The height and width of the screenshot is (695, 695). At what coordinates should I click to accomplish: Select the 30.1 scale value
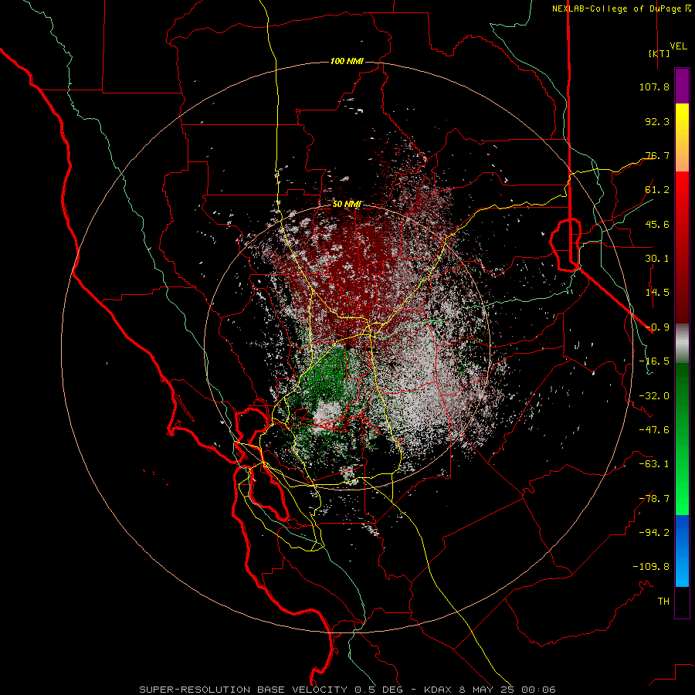coord(657,259)
